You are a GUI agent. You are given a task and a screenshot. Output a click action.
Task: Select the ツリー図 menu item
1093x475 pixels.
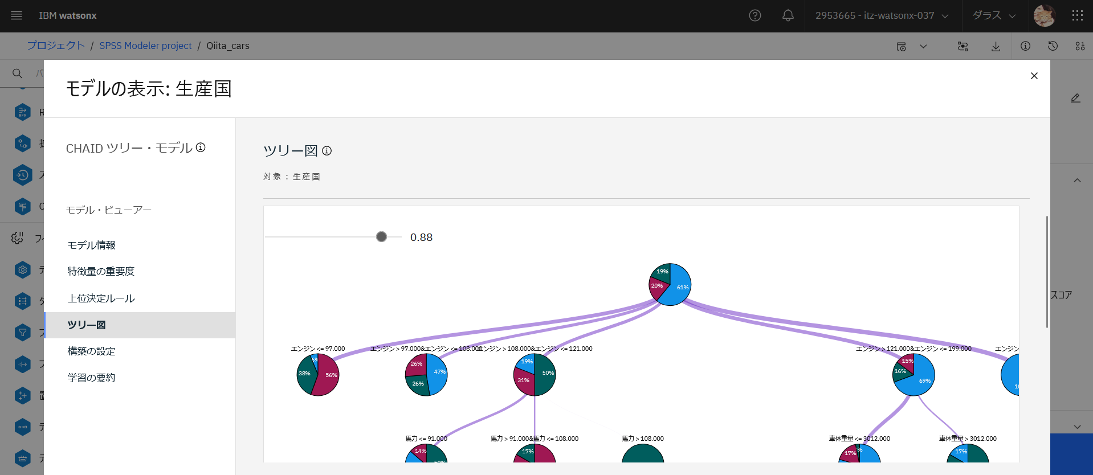(x=140, y=325)
